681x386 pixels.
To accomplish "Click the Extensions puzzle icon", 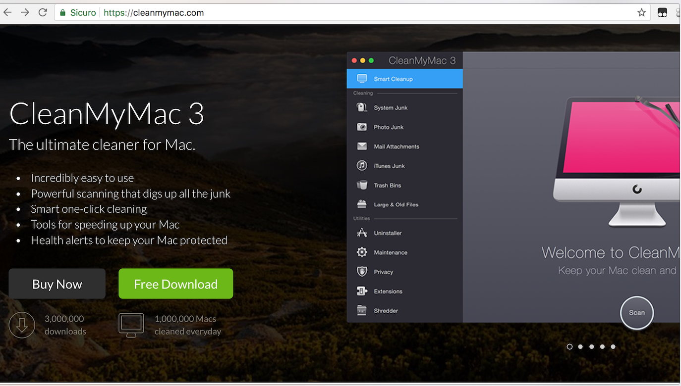I will point(362,291).
